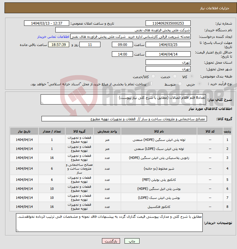Click the تاریخ نیاز column header
The height and width of the screenshot is (249, 237).
24,131
